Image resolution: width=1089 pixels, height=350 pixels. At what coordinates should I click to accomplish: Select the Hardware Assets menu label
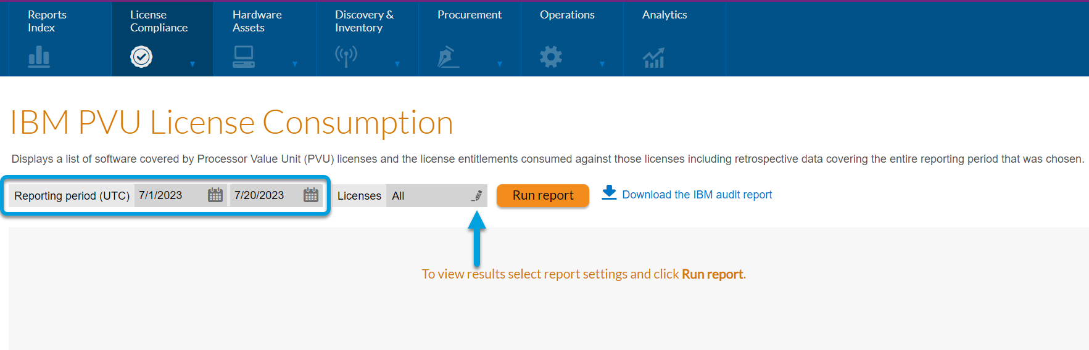coord(257,21)
